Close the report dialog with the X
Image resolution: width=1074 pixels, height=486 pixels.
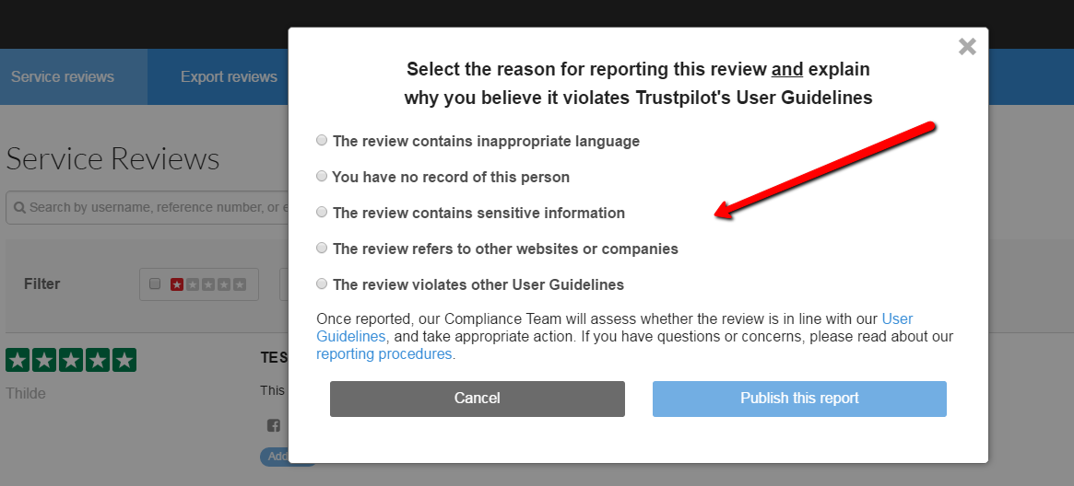point(967,46)
